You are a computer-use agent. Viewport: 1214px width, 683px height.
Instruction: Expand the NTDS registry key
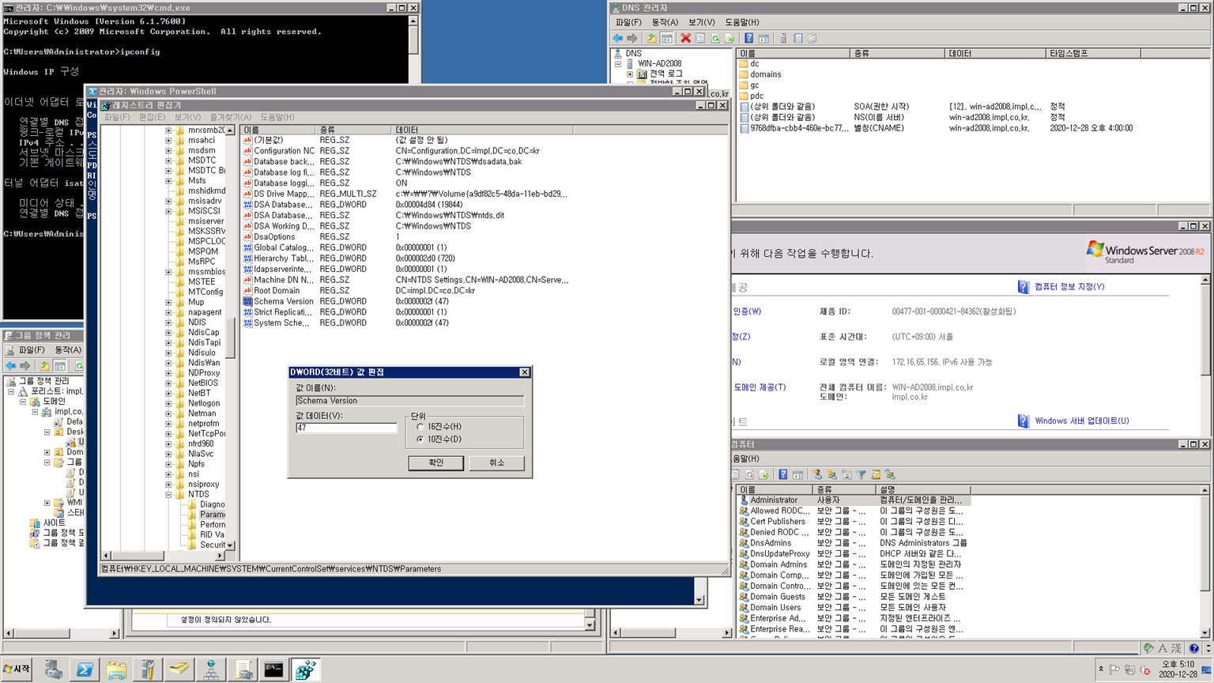pyautogui.click(x=168, y=494)
